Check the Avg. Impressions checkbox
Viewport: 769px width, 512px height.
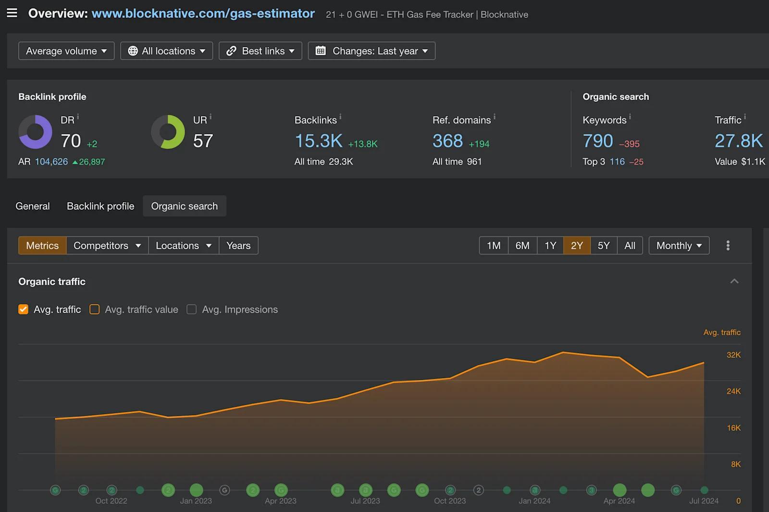(x=192, y=309)
